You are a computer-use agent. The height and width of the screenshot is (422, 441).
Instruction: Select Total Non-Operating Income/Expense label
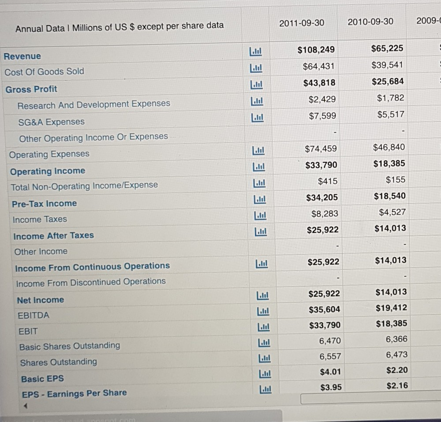click(84, 186)
